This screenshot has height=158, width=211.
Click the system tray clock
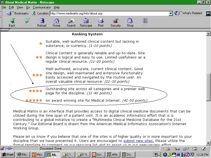point(202,155)
